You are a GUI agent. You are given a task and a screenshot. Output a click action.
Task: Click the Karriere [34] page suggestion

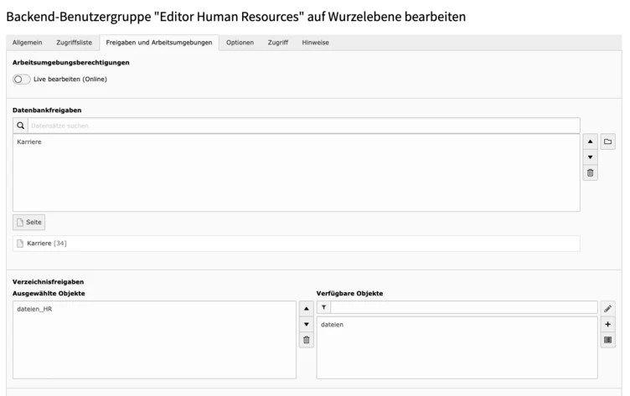point(296,244)
